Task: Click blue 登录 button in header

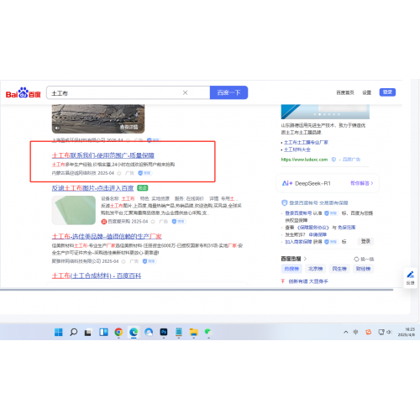Action: coord(387,92)
